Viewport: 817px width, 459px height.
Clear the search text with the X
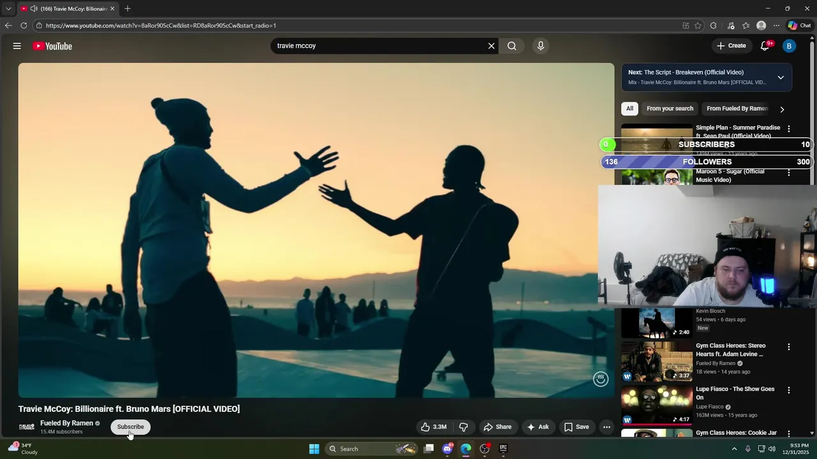pos(491,46)
